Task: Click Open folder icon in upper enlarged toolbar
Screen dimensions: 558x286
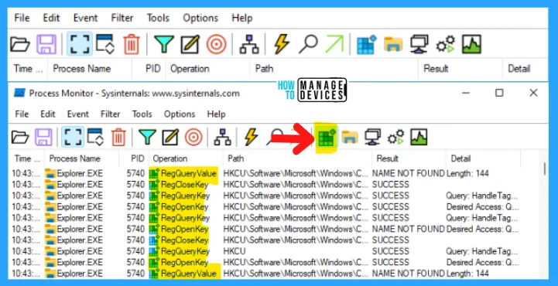Action: tap(20, 44)
